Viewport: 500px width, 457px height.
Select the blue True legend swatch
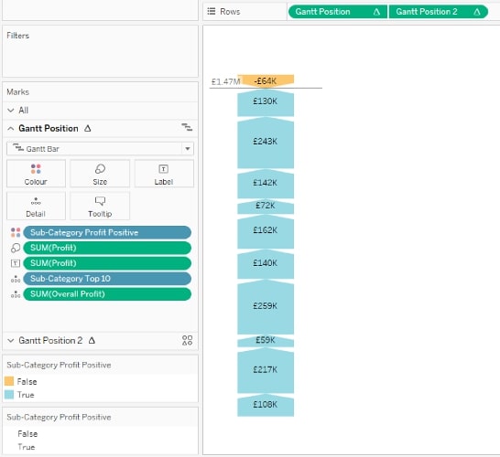coord(9,395)
